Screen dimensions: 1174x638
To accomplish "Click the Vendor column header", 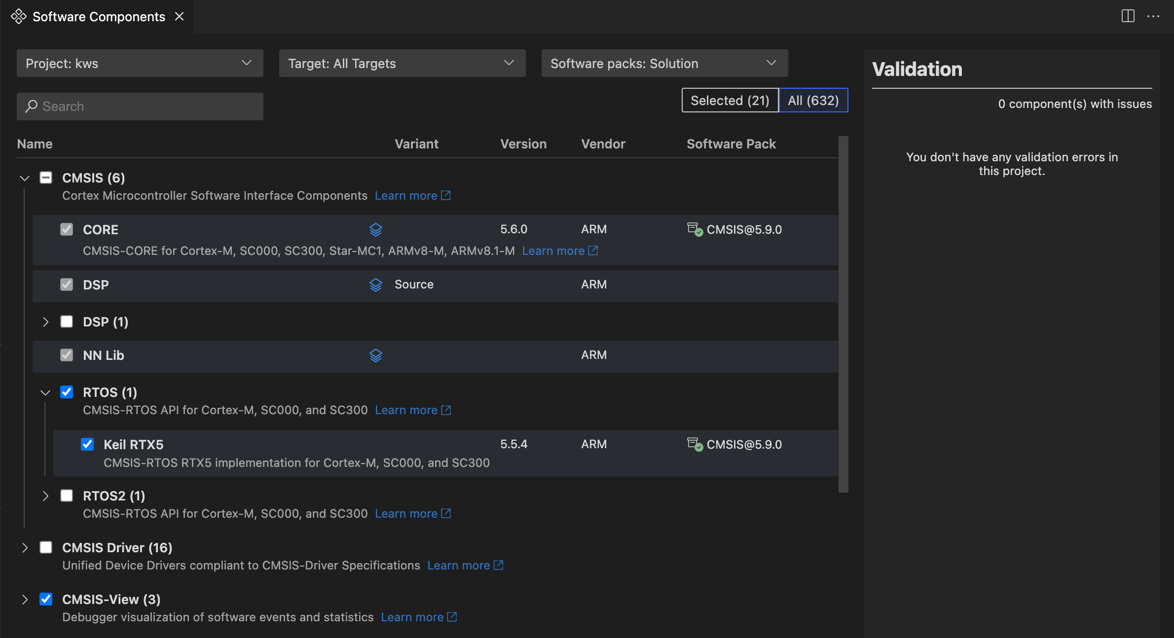I will coord(603,143).
